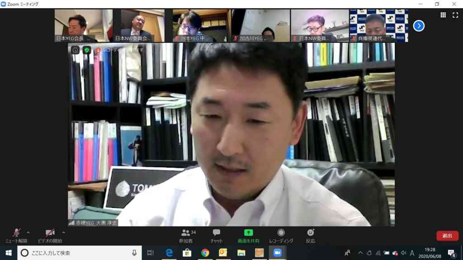Switch to gallery view grid icon
Image resolution: width=463 pixels, height=260 pixels.
pyautogui.click(x=443, y=15)
